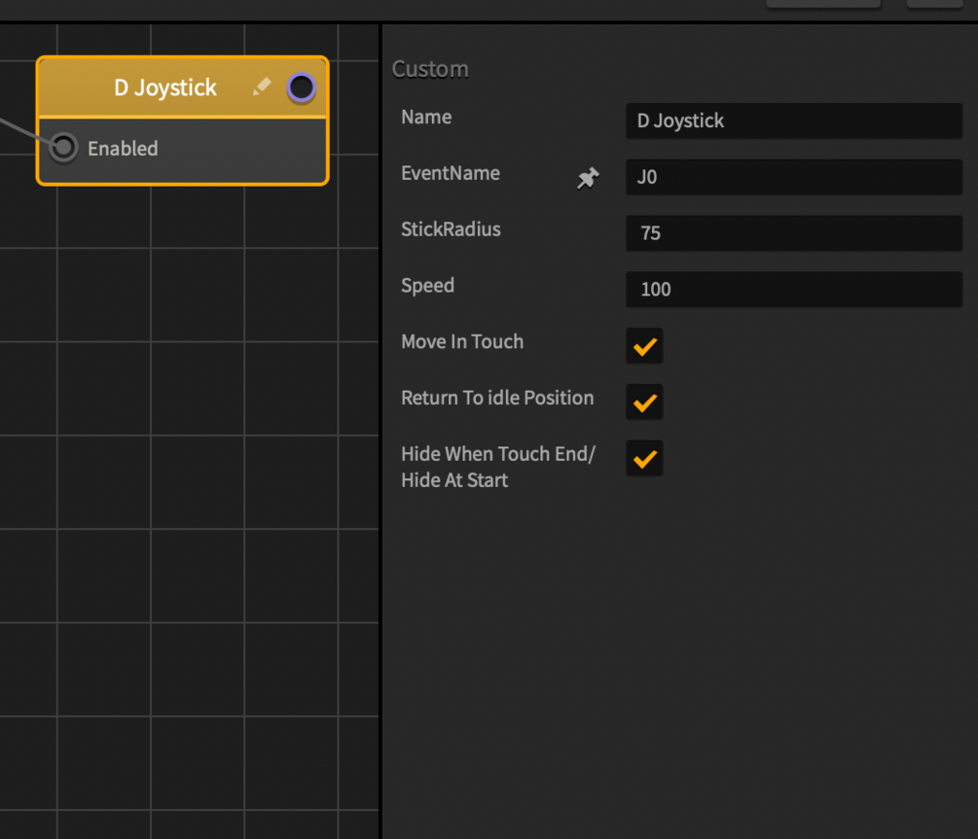Click the Hide At Start label text

[x=454, y=480]
